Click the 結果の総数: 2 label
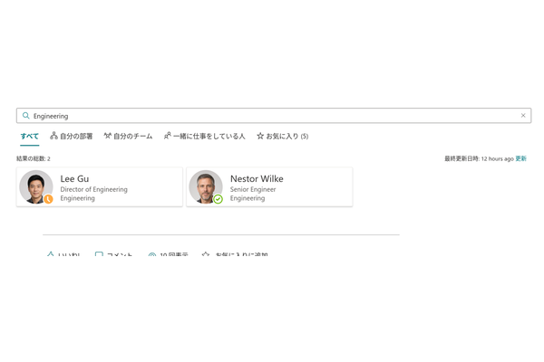The image size is (544, 362). point(34,158)
